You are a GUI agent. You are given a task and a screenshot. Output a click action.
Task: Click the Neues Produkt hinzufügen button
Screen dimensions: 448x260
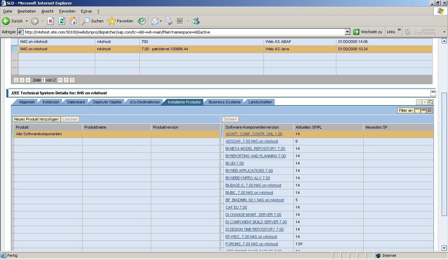36,119
